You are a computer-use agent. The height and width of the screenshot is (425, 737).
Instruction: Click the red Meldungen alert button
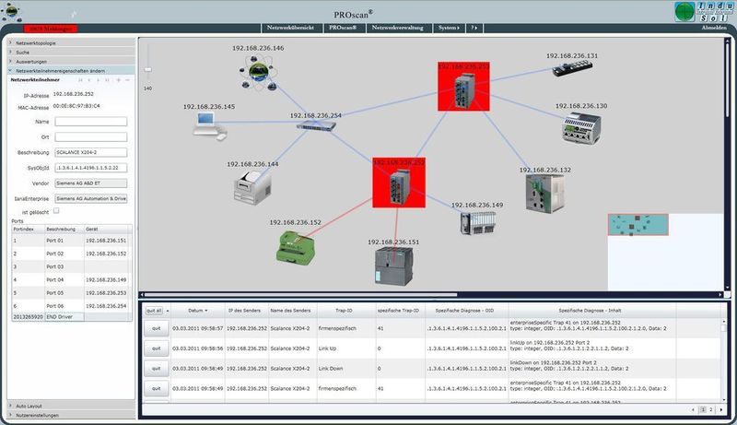[x=51, y=29]
